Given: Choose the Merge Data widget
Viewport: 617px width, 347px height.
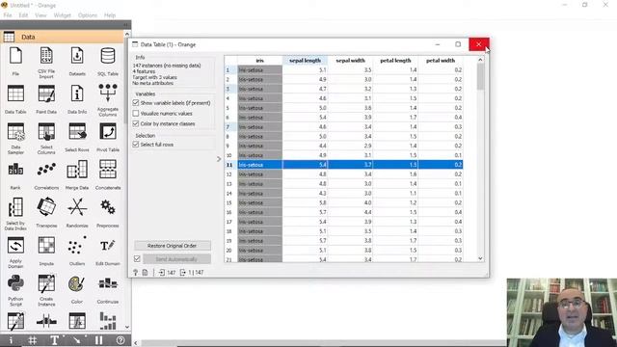Looking at the screenshot, I should [77, 170].
